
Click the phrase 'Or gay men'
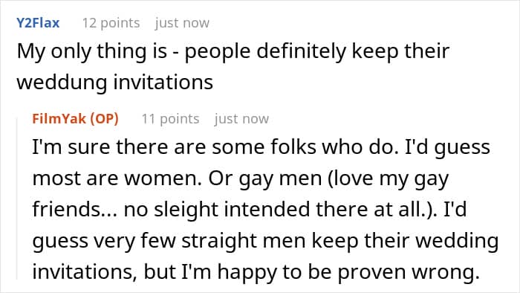[x=265, y=179]
